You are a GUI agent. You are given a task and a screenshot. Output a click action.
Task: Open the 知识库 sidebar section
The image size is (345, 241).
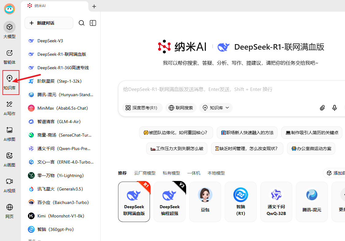coord(10,82)
